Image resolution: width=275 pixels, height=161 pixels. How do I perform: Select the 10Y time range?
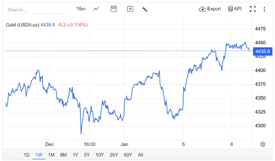[99, 155]
